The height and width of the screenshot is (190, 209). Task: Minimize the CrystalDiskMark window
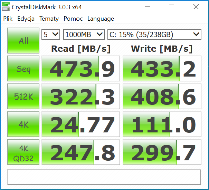(x=148, y=7)
